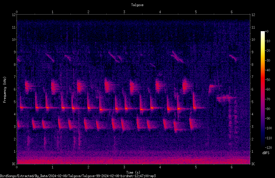Click the dBFS label under the color bar
This screenshot has width=275, height=178.
click(266, 153)
